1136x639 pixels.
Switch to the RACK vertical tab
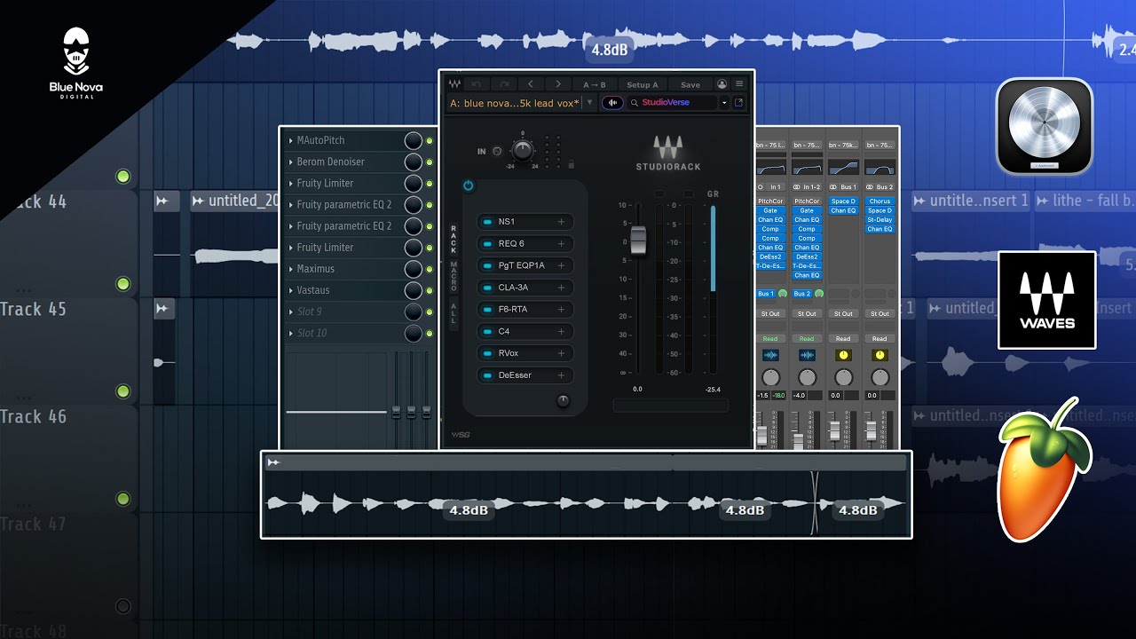coord(454,240)
